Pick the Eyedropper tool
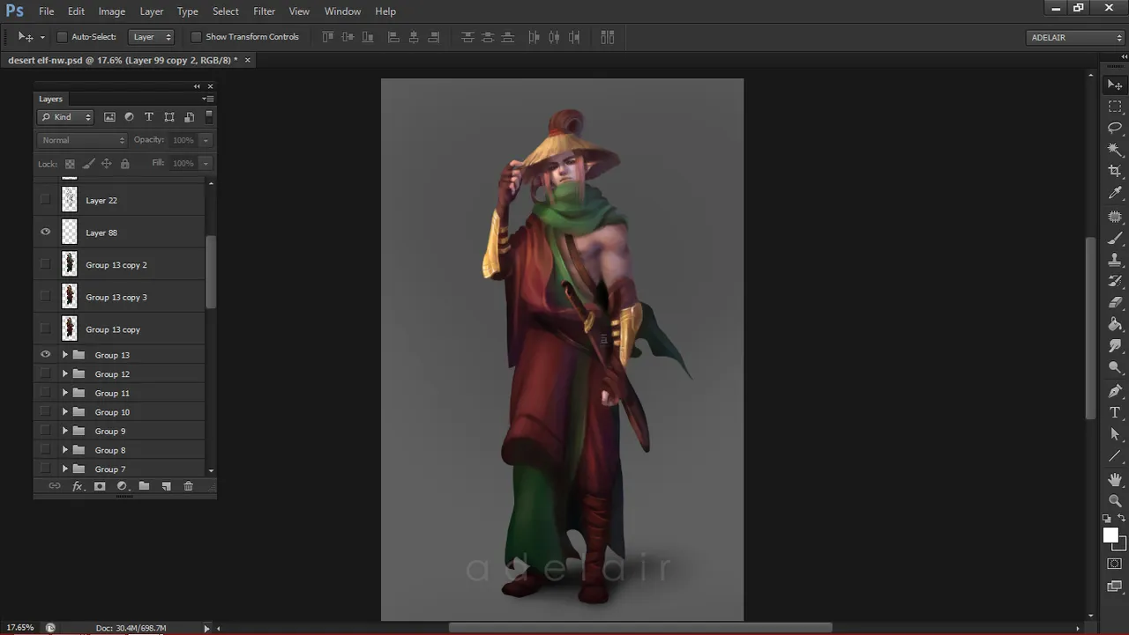 pos(1115,193)
